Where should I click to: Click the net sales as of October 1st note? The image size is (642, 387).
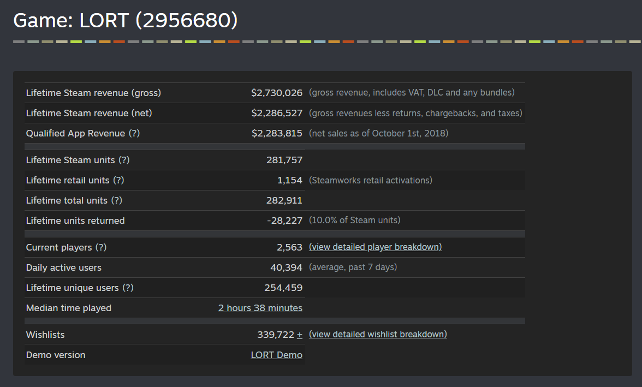[x=379, y=134]
